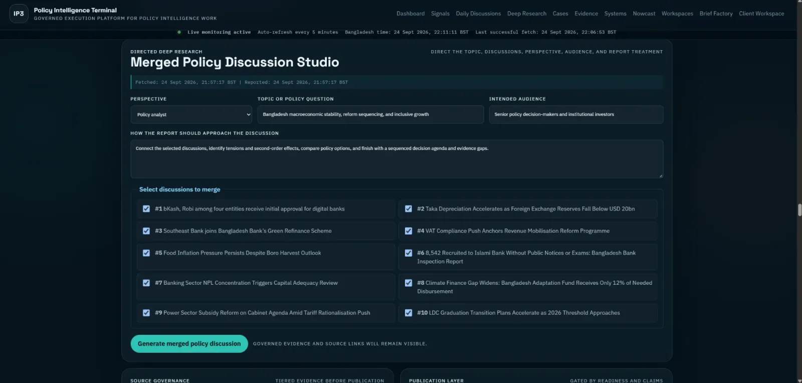Go to Daily Discussions

(478, 14)
